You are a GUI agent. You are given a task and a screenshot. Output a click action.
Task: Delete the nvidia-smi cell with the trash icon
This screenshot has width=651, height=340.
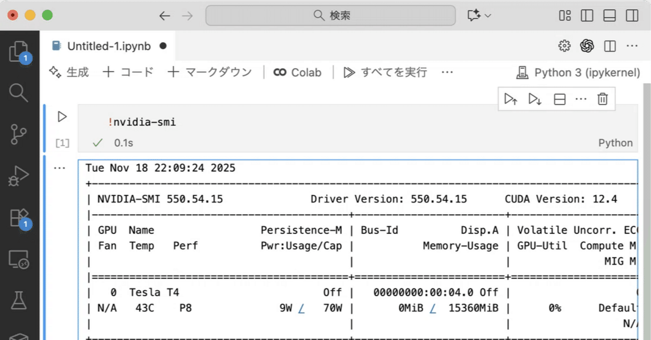point(603,99)
